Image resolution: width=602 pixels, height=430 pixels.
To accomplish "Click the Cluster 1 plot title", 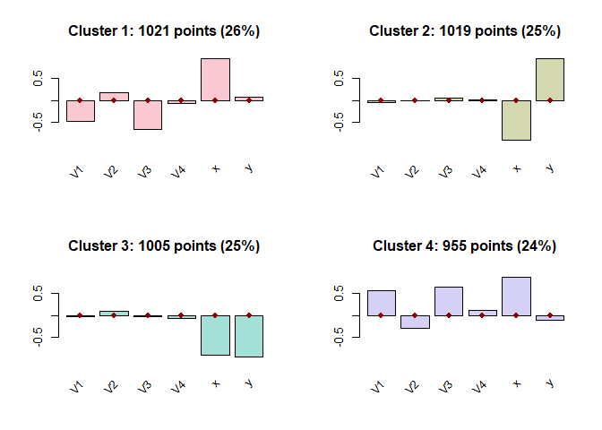I will [164, 31].
